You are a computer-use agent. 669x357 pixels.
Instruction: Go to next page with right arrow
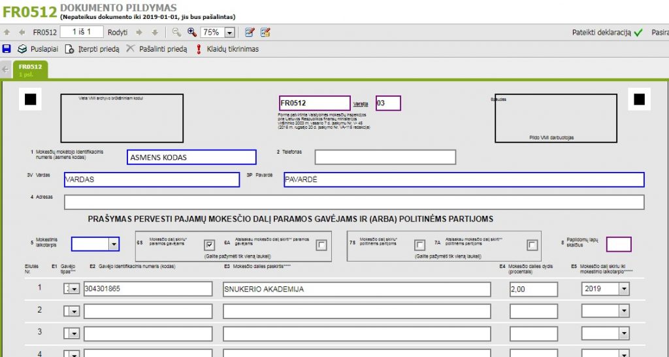139,33
